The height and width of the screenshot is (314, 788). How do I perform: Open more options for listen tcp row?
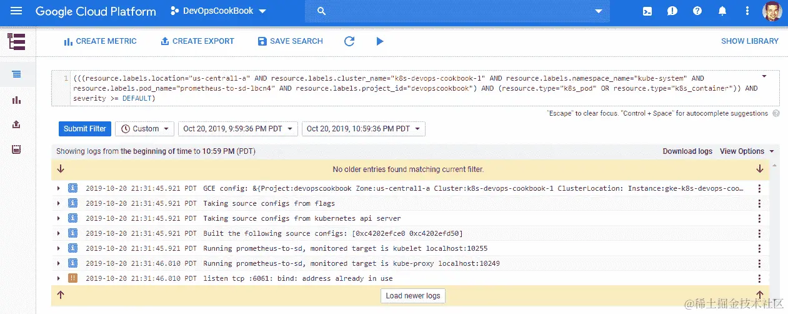pos(759,278)
